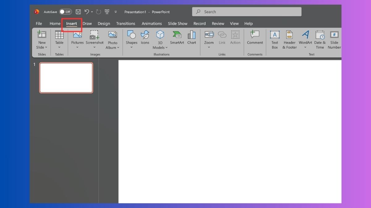The height and width of the screenshot is (208, 371).
Task: Open the New Slide dropdown arrow
Action: (46, 47)
